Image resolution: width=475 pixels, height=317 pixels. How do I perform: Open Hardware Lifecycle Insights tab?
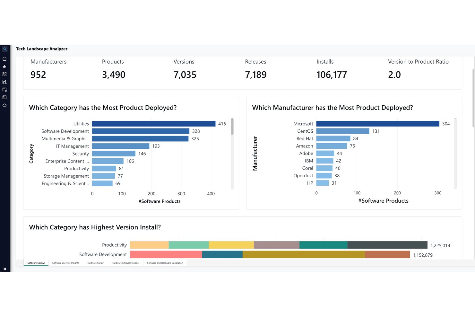pyautogui.click(x=125, y=263)
